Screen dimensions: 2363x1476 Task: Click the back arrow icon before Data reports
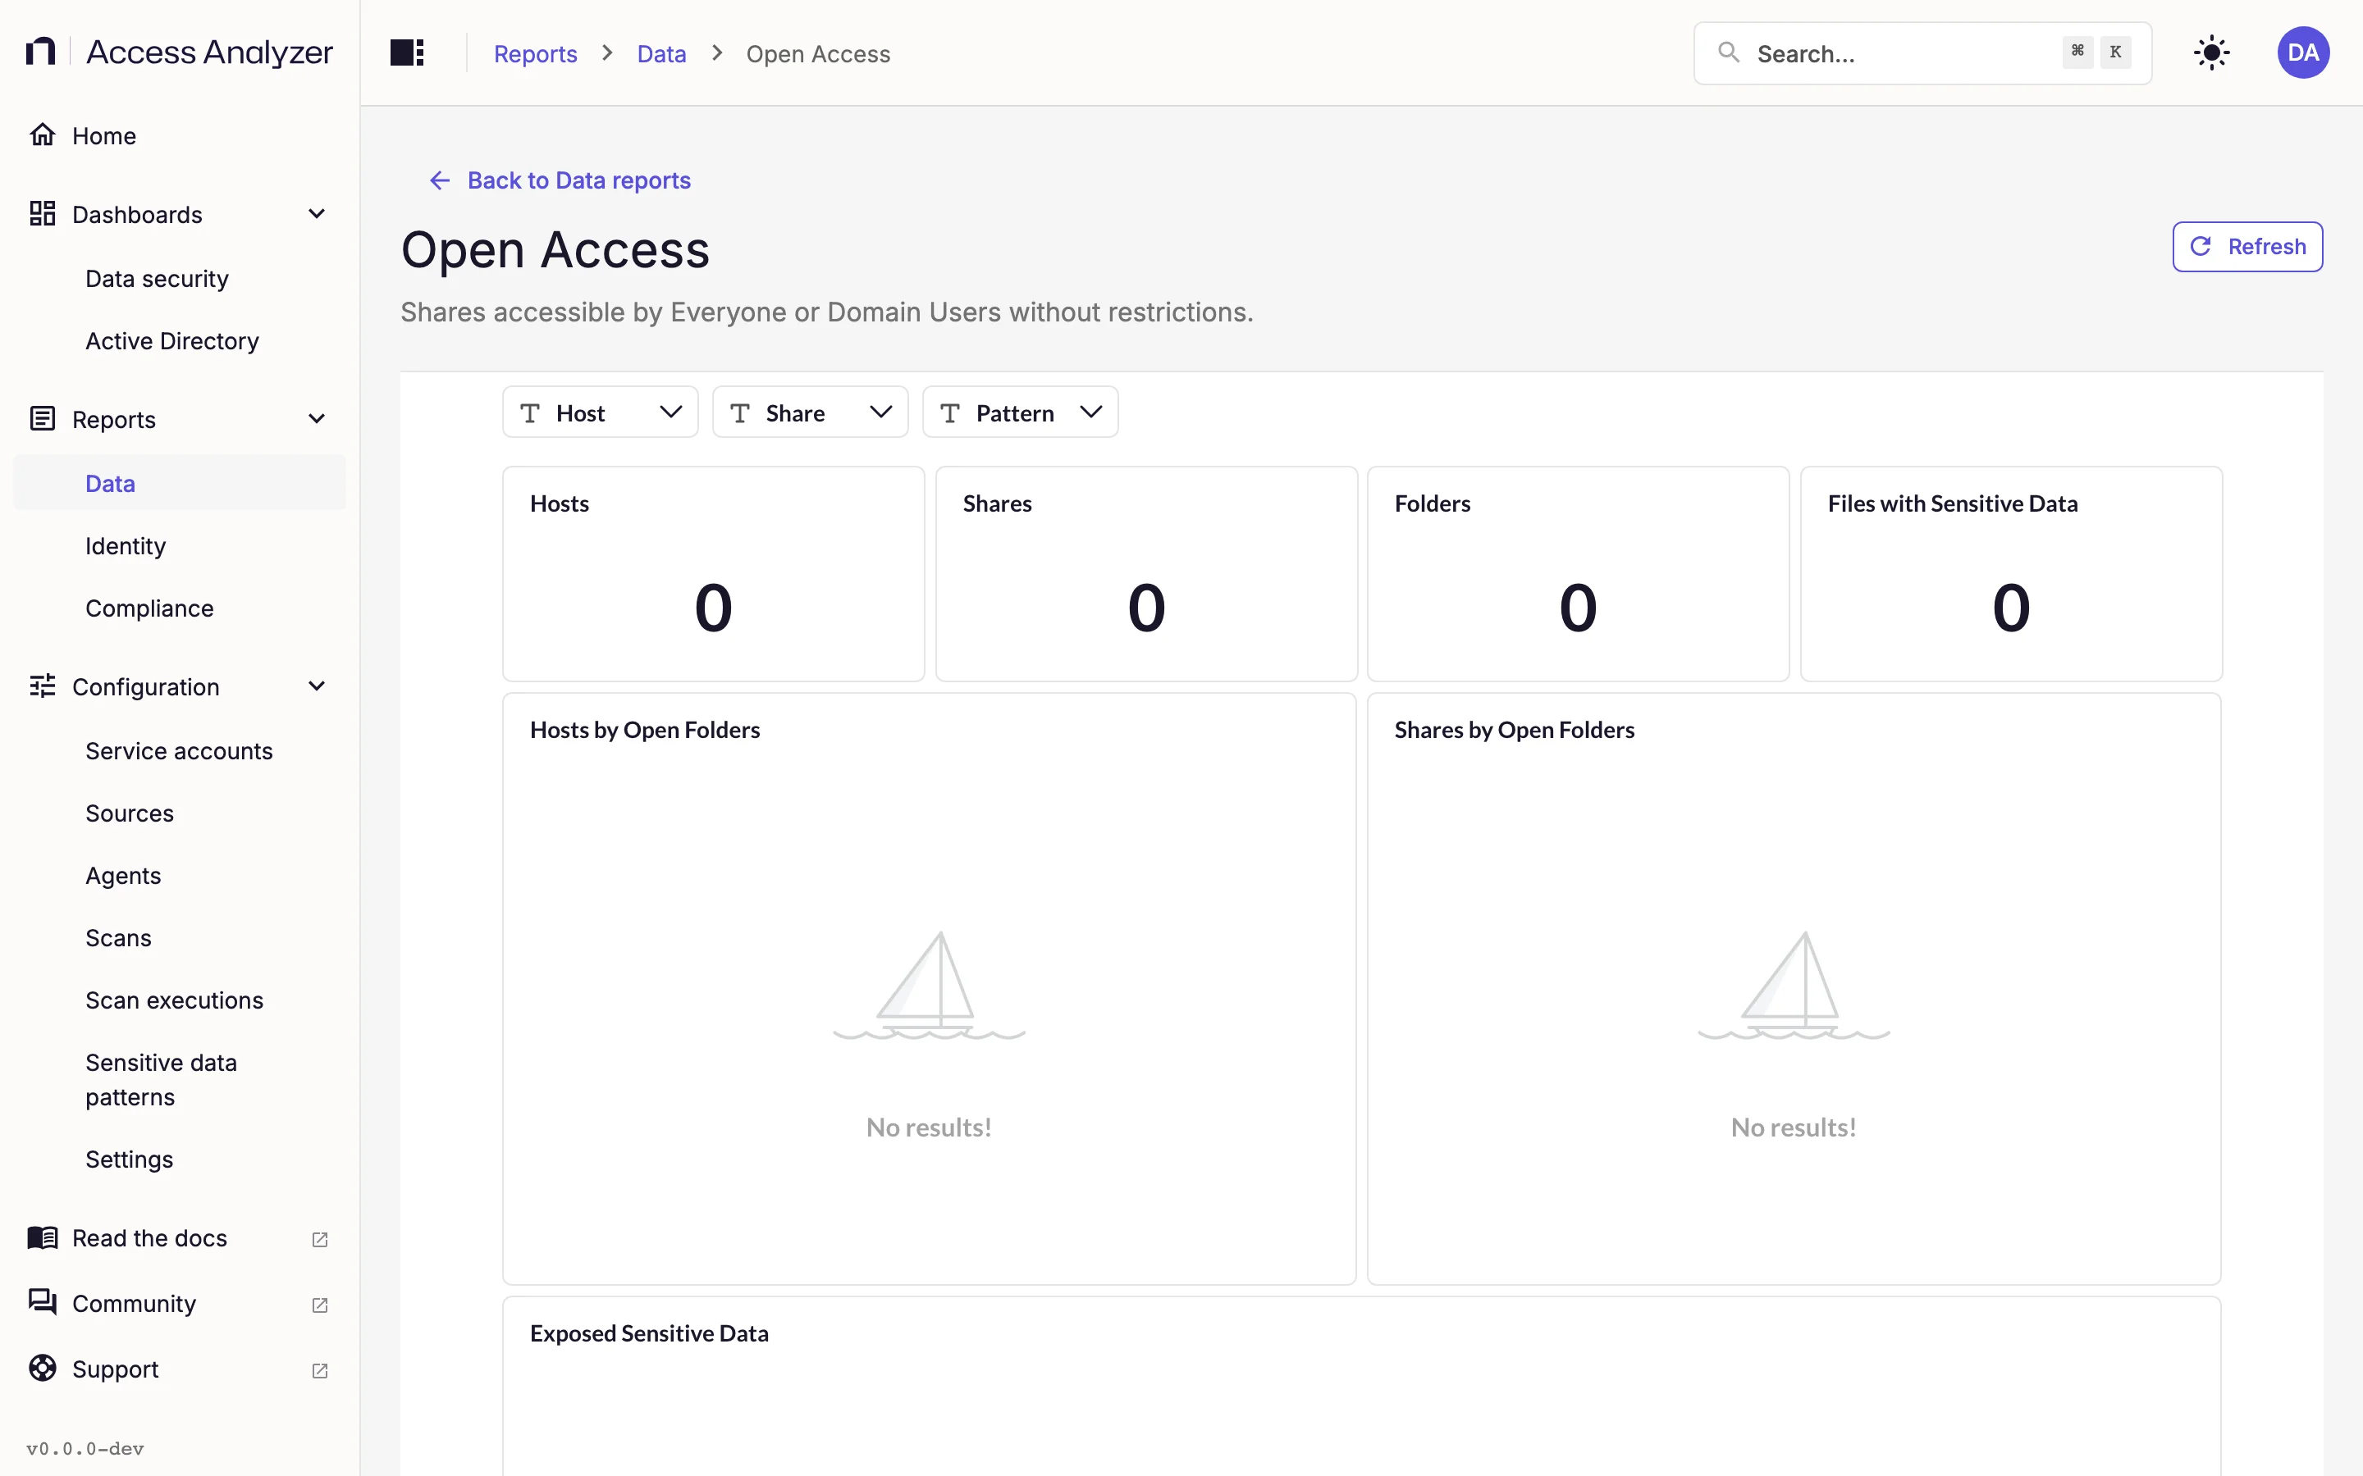(x=440, y=180)
